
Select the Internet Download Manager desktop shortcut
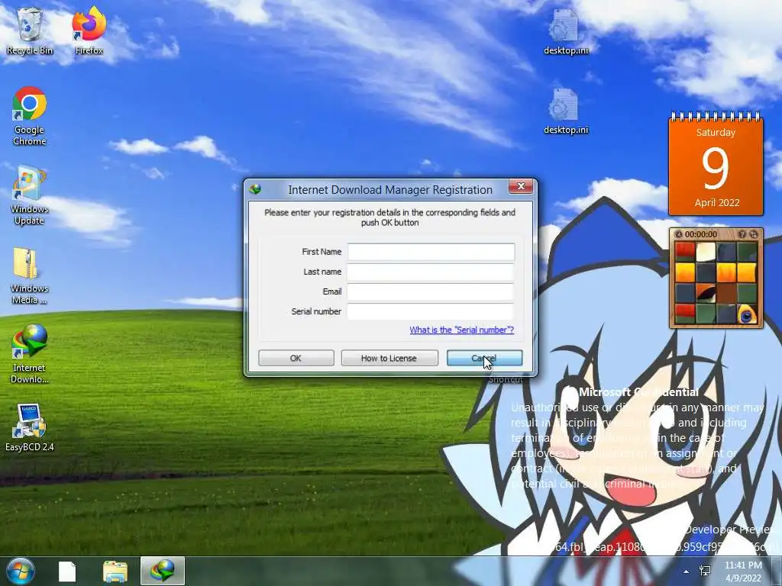tap(30, 354)
